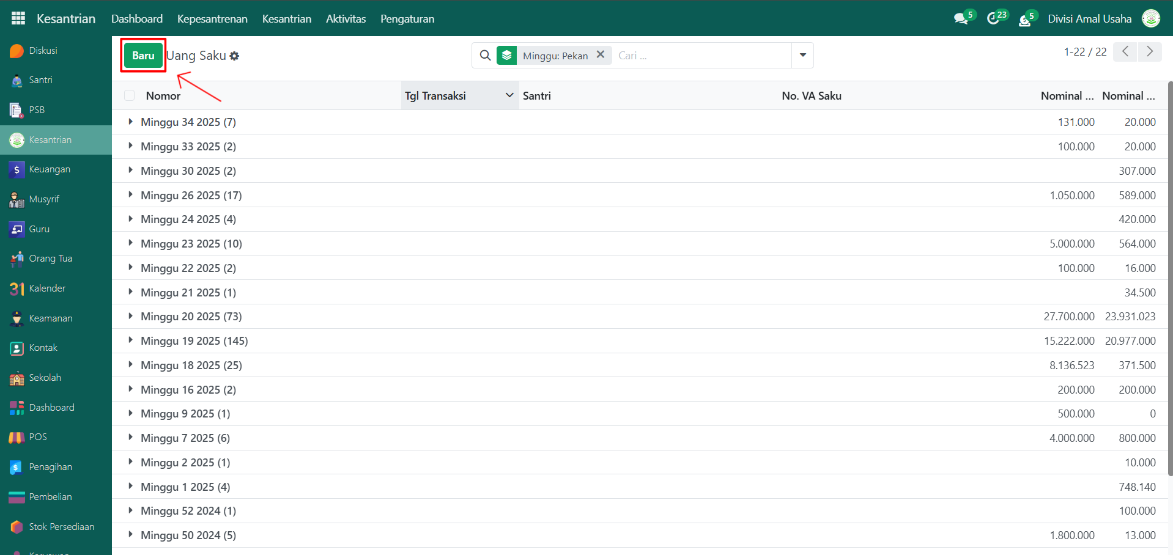
Task: Click the Cari search input field
Action: click(x=701, y=56)
